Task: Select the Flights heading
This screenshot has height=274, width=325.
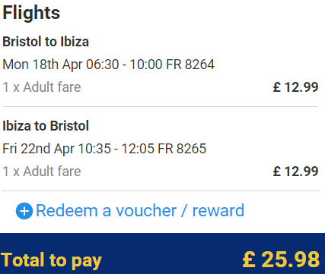Action: tap(31, 13)
